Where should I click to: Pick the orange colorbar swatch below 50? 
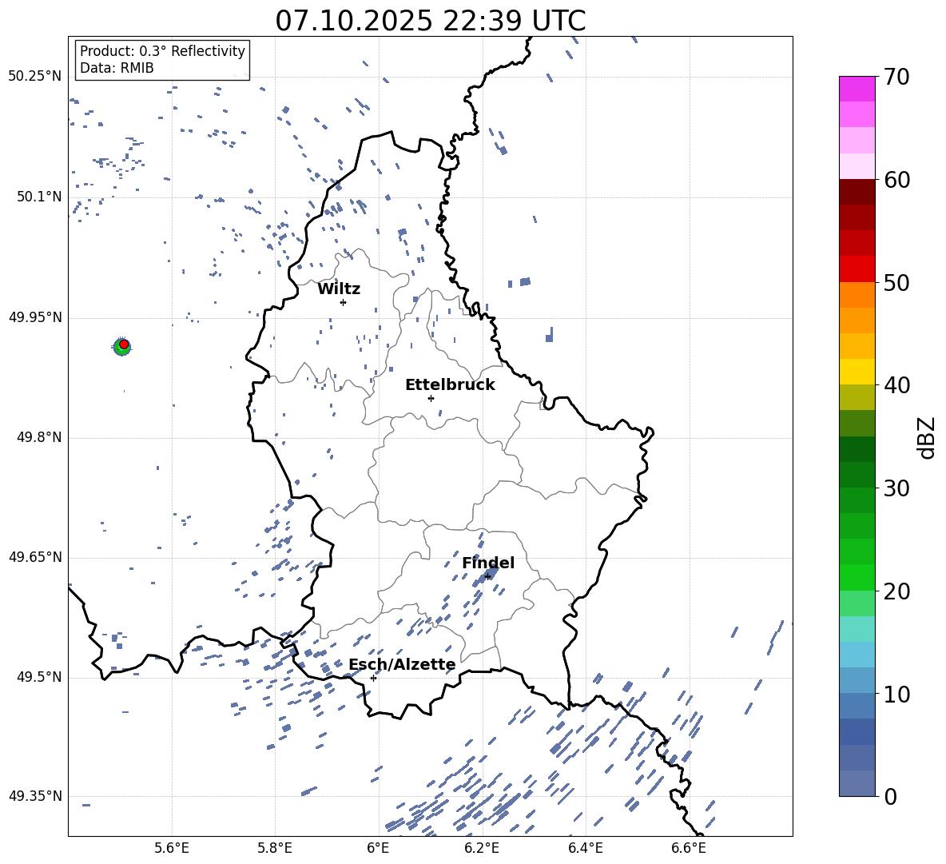857,294
